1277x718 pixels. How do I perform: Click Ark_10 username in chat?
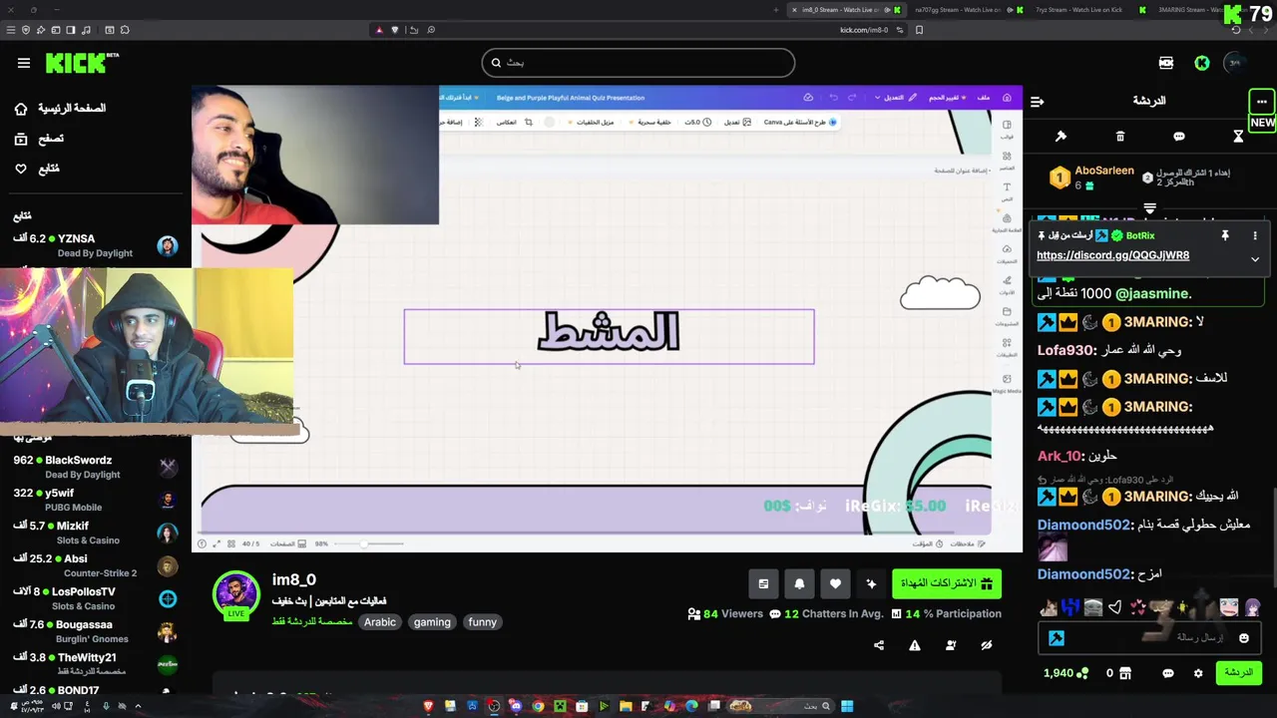pyautogui.click(x=1060, y=456)
